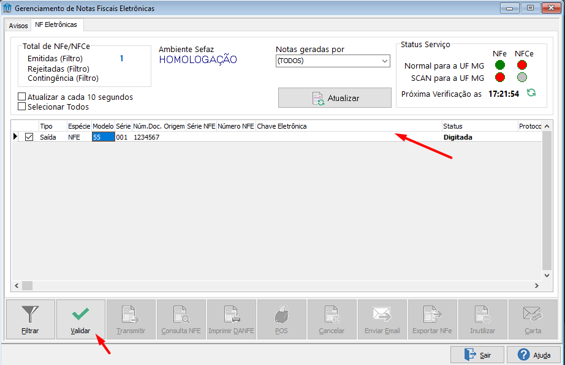Click Núm.Doc. Origem column header
The image size is (565, 365).
click(x=159, y=126)
